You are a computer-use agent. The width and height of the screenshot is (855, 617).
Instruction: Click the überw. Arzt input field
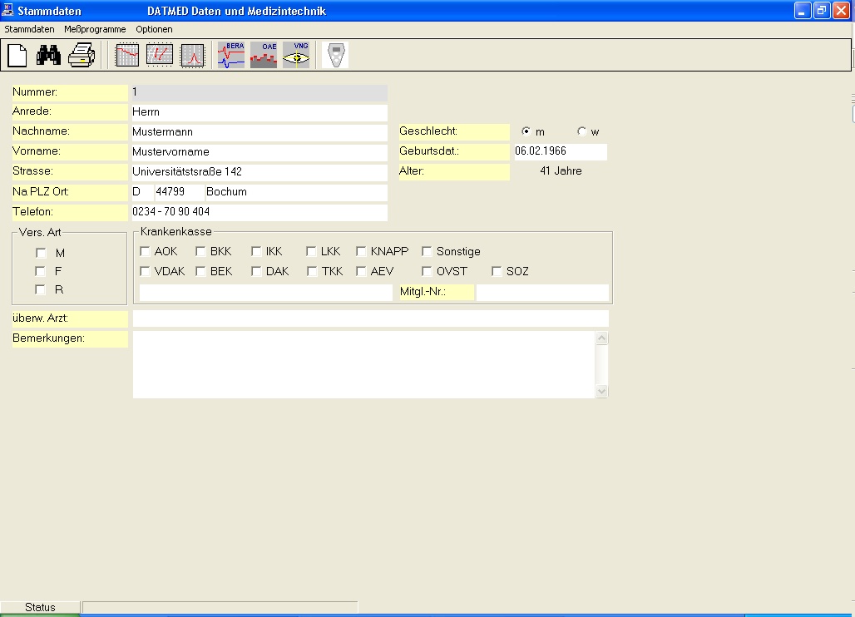pos(371,318)
